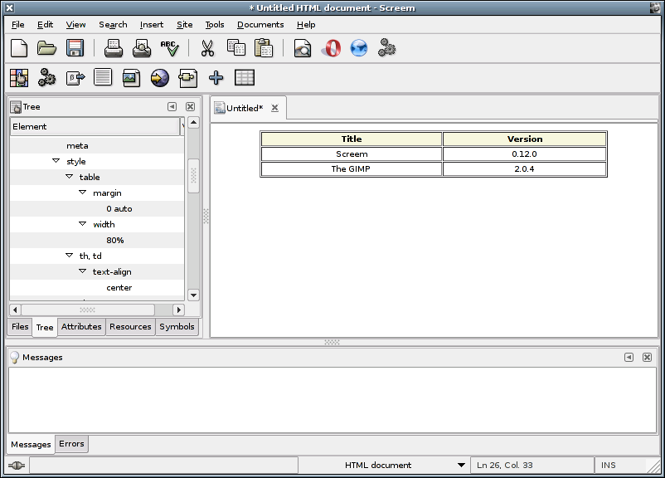This screenshot has width=665, height=478.
Task: Click the gears icon in top toolbar
Action: (x=386, y=47)
